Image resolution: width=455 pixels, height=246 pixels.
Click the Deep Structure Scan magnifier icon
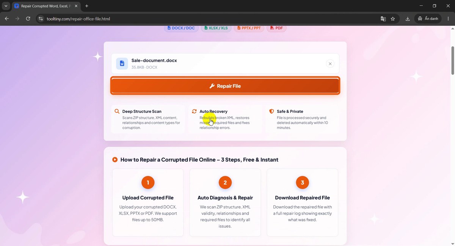click(117, 111)
